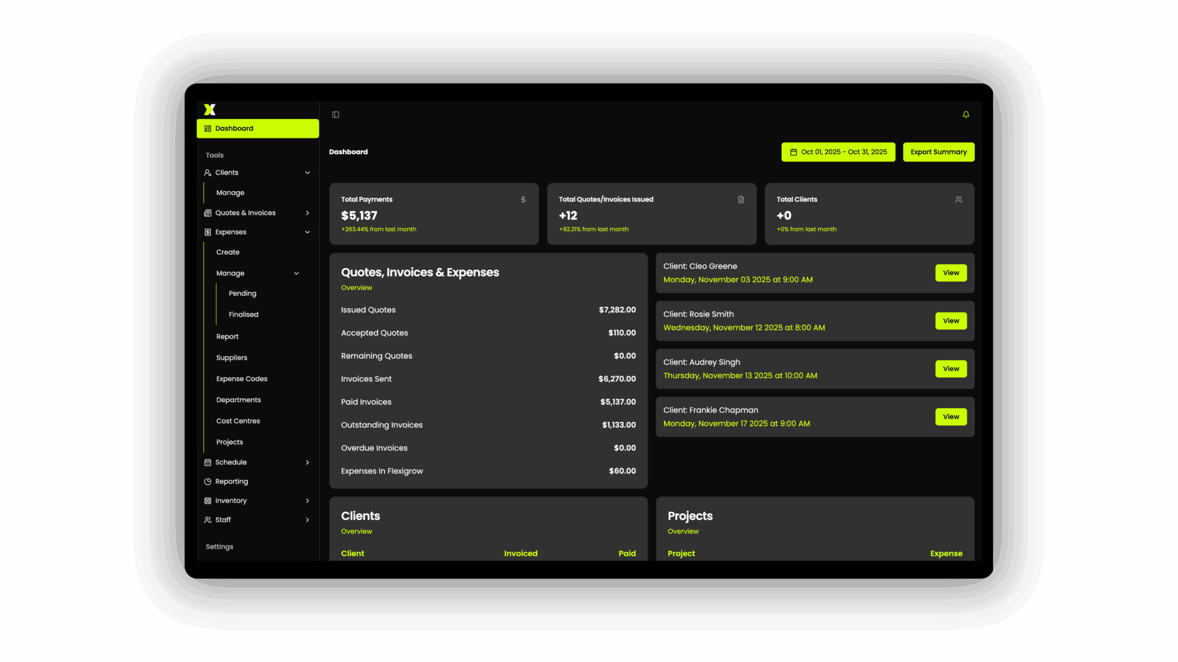Toggle the sidebar panel icon
The image size is (1178, 662).
tap(335, 115)
